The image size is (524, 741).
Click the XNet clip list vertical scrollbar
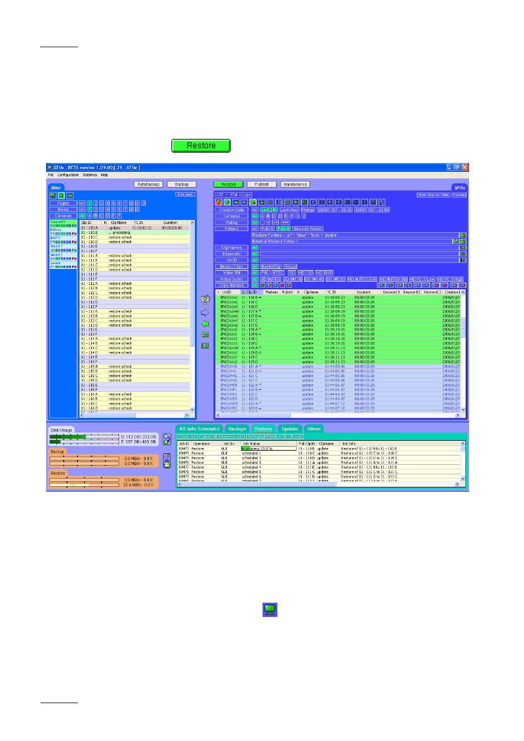(x=192, y=316)
